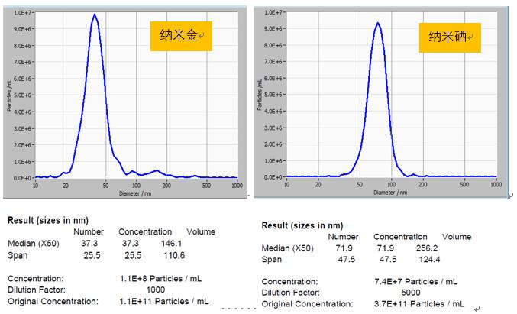The height and width of the screenshot is (314, 517).
Task: Click the left Concentration value 1.1E+8
Action: click(132, 279)
